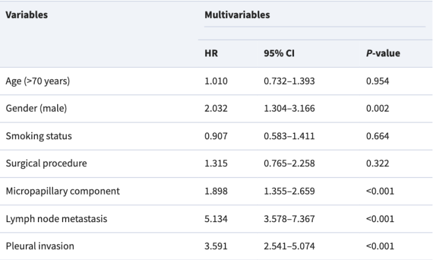Select the HR column header
This screenshot has height=260, width=433.
(211, 53)
